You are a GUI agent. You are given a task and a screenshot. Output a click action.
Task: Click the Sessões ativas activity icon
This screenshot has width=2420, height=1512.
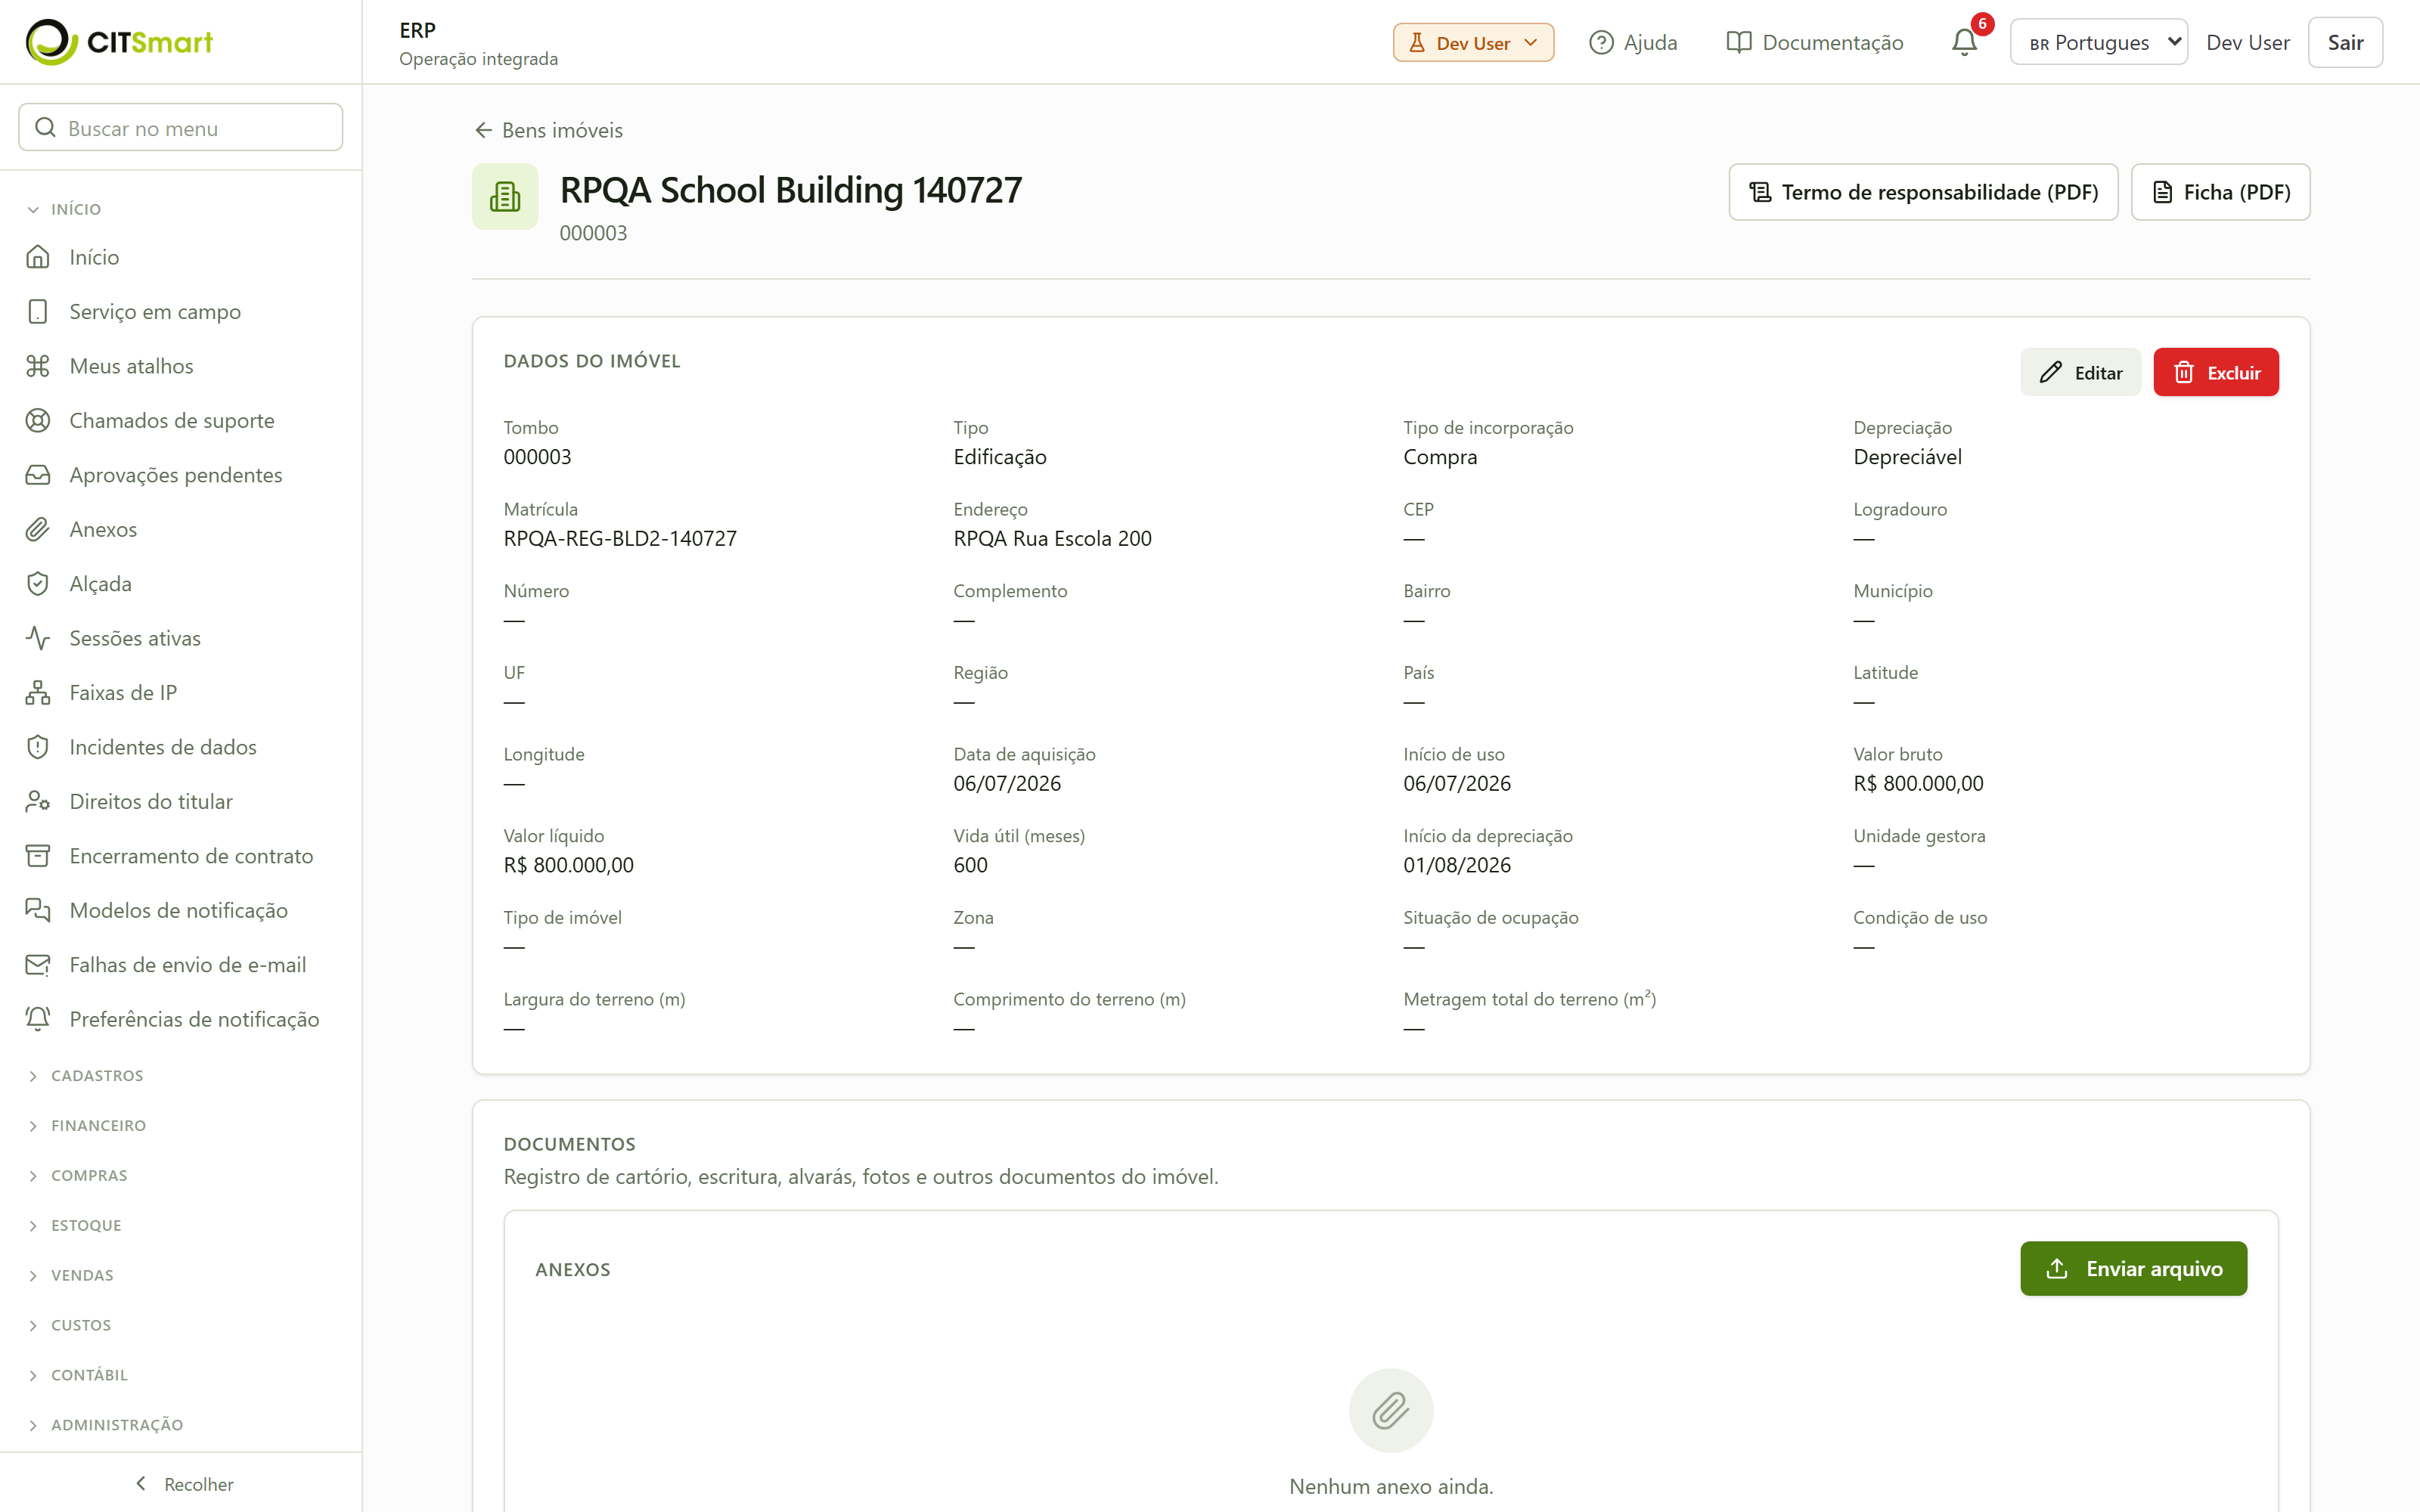click(38, 638)
